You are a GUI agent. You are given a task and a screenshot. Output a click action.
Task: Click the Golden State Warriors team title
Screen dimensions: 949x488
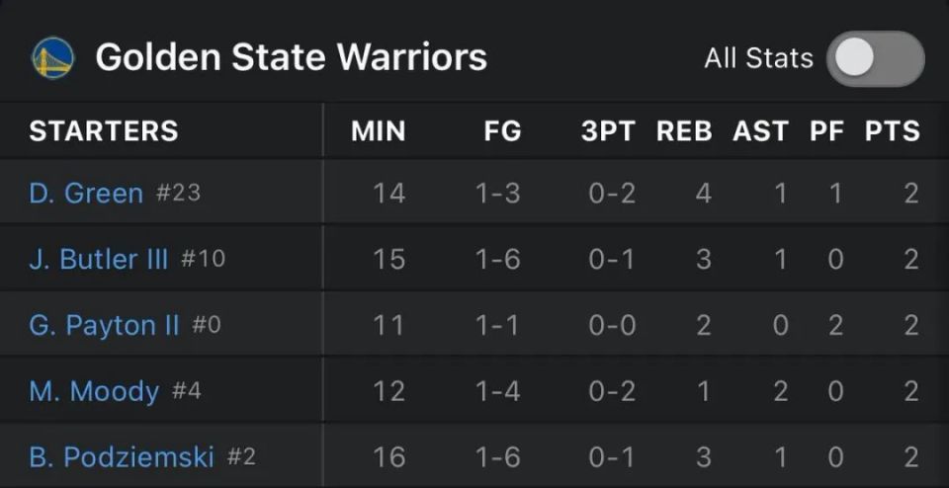(291, 58)
